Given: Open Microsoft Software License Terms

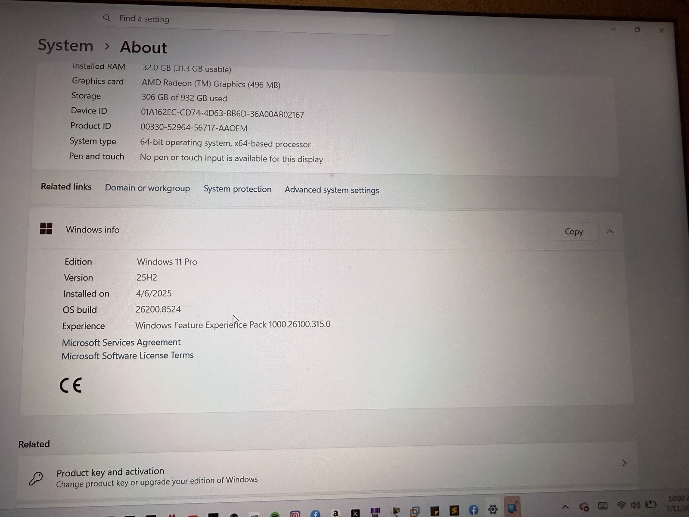Looking at the screenshot, I should click(127, 355).
